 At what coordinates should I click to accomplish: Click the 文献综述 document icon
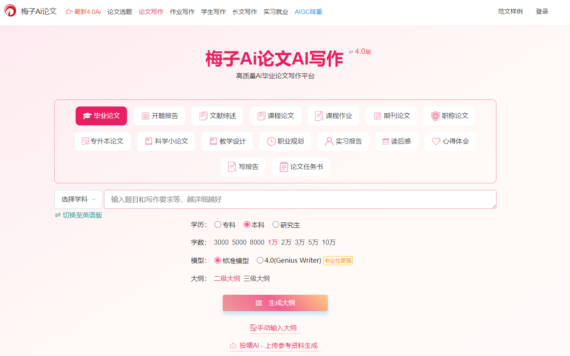(x=203, y=116)
